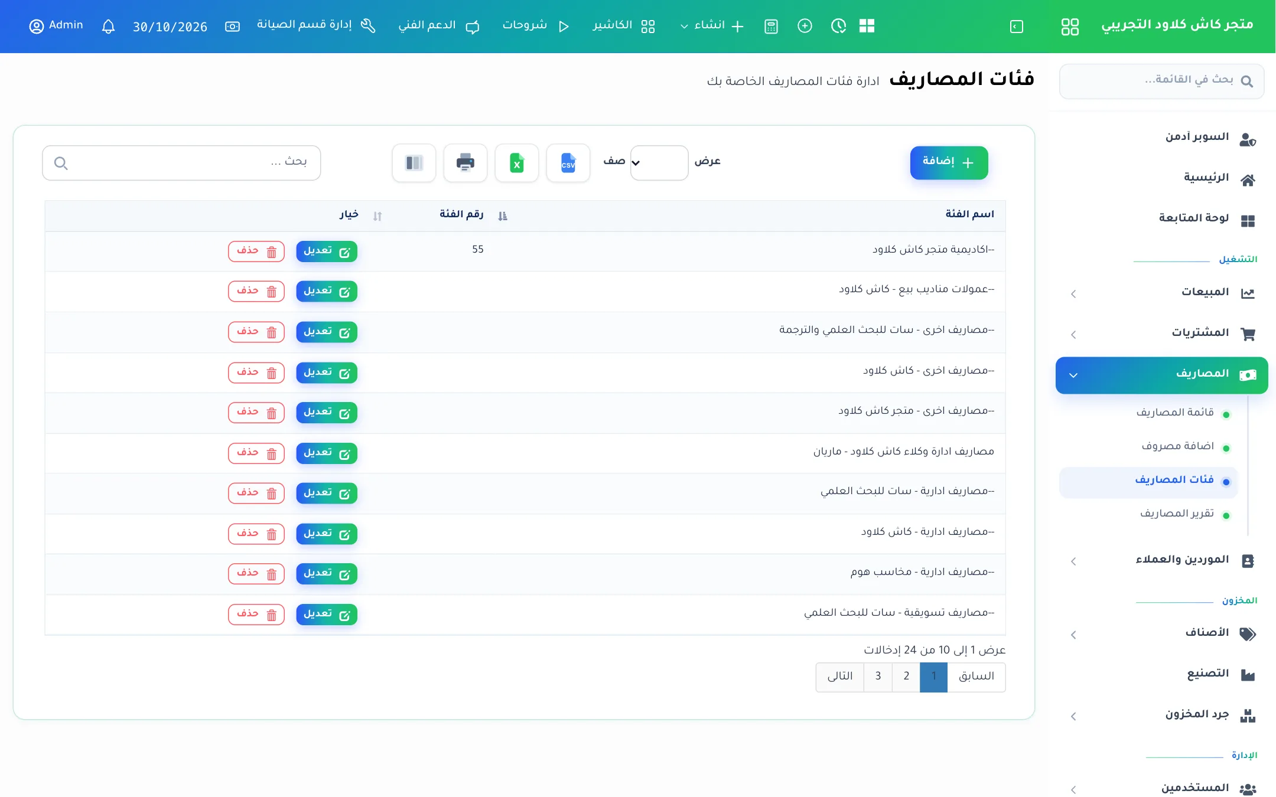Expand the جرد المخزون section
The width and height of the screenshot is (1276, 797).
pos(1161,716)
